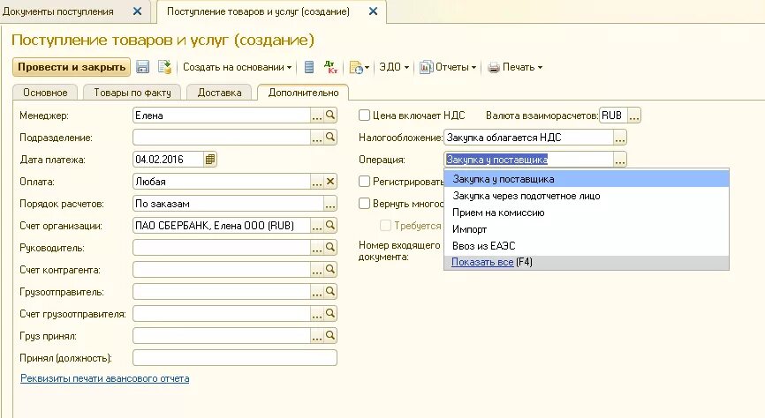Screen dimensions: 765x418
Task: Toggle Цена включает НДС checkbox
Action: point(365,116)
